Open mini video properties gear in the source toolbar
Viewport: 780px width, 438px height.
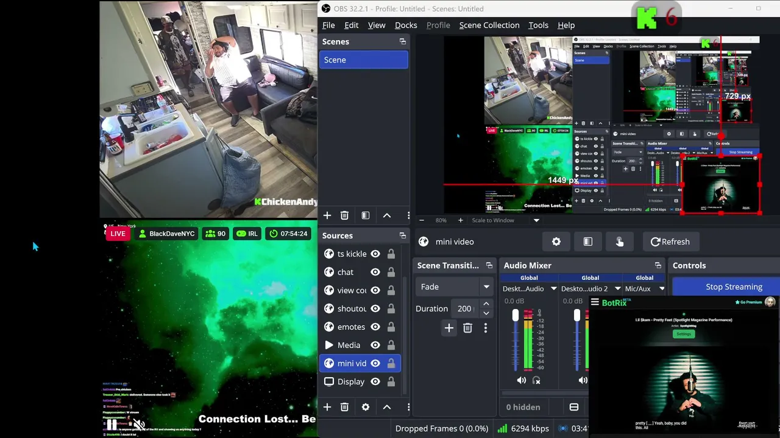[x=556, y=242]
